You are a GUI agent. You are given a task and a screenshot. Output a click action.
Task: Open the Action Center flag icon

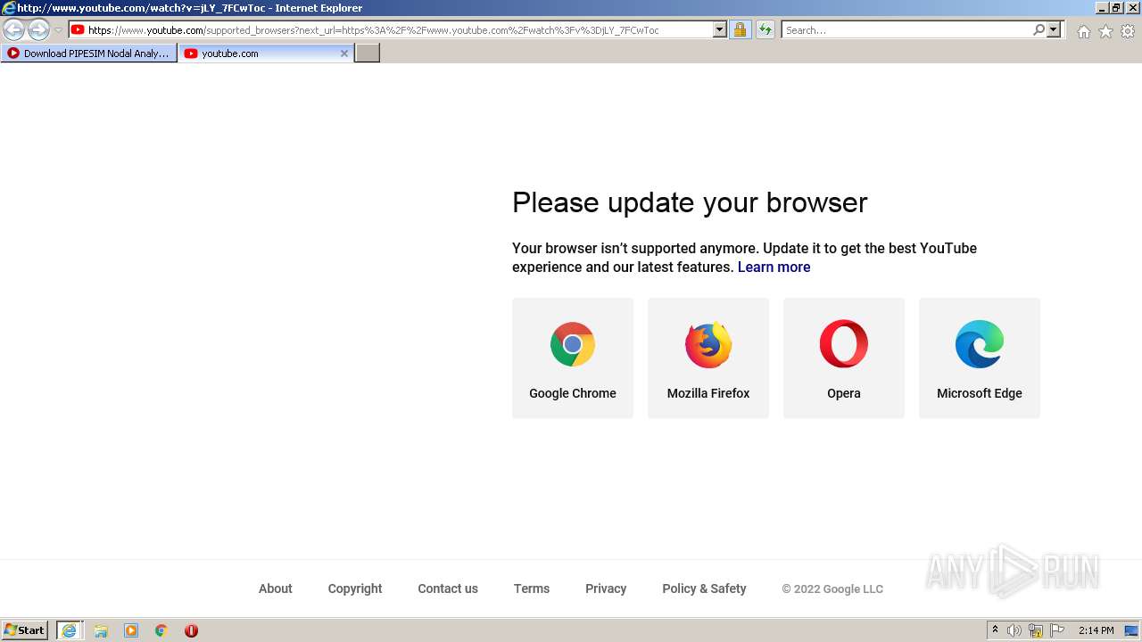coord(1057,630)
